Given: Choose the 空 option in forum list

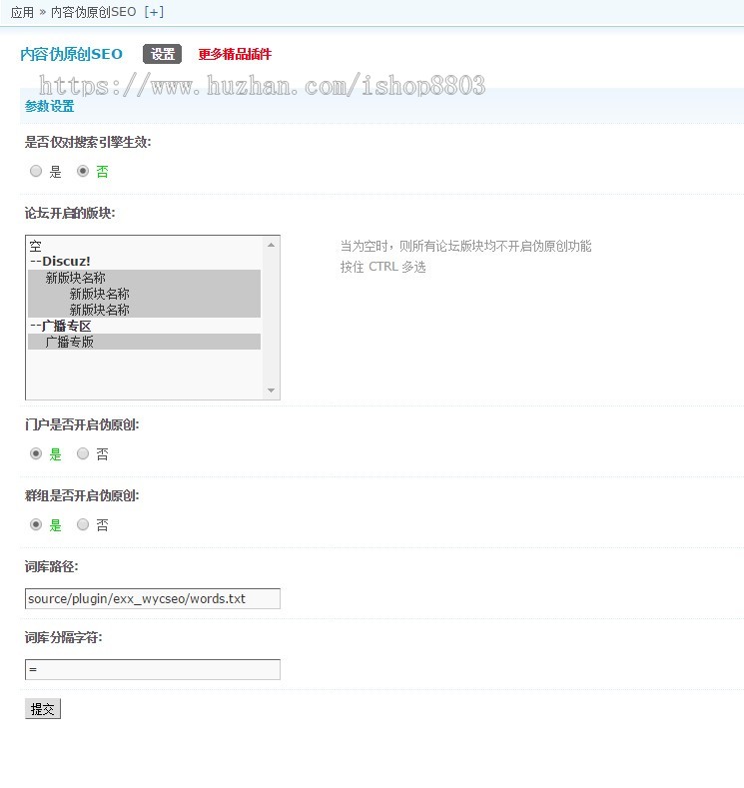Looking at the screenshot, I should click(144, 246).
